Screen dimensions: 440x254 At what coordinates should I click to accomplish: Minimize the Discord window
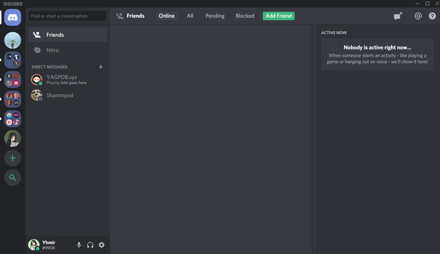point(417,4)
